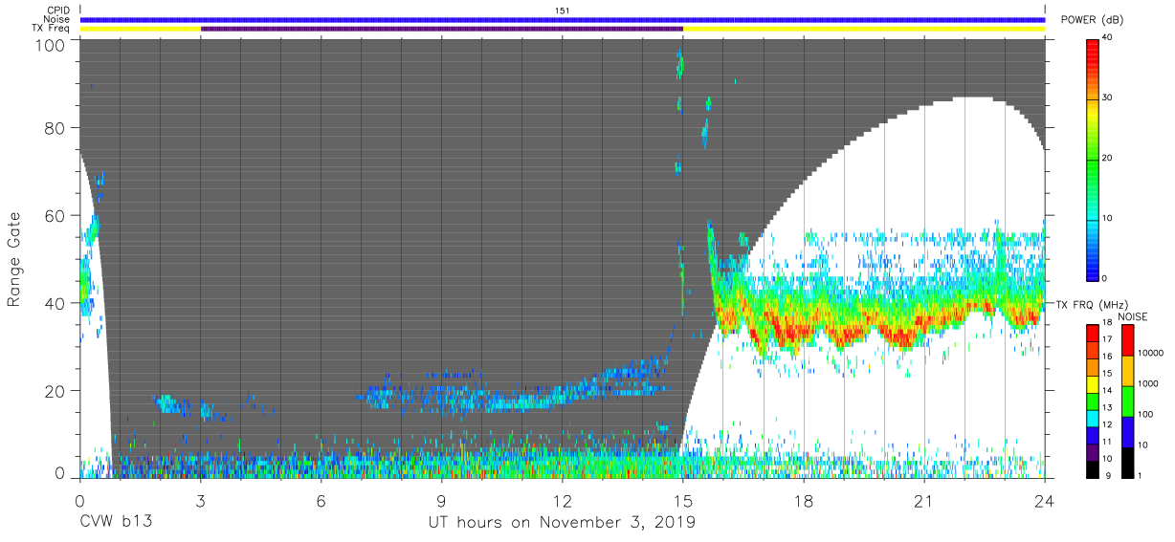
Task: Click the x-axis tick label 18
Action: 803,500
